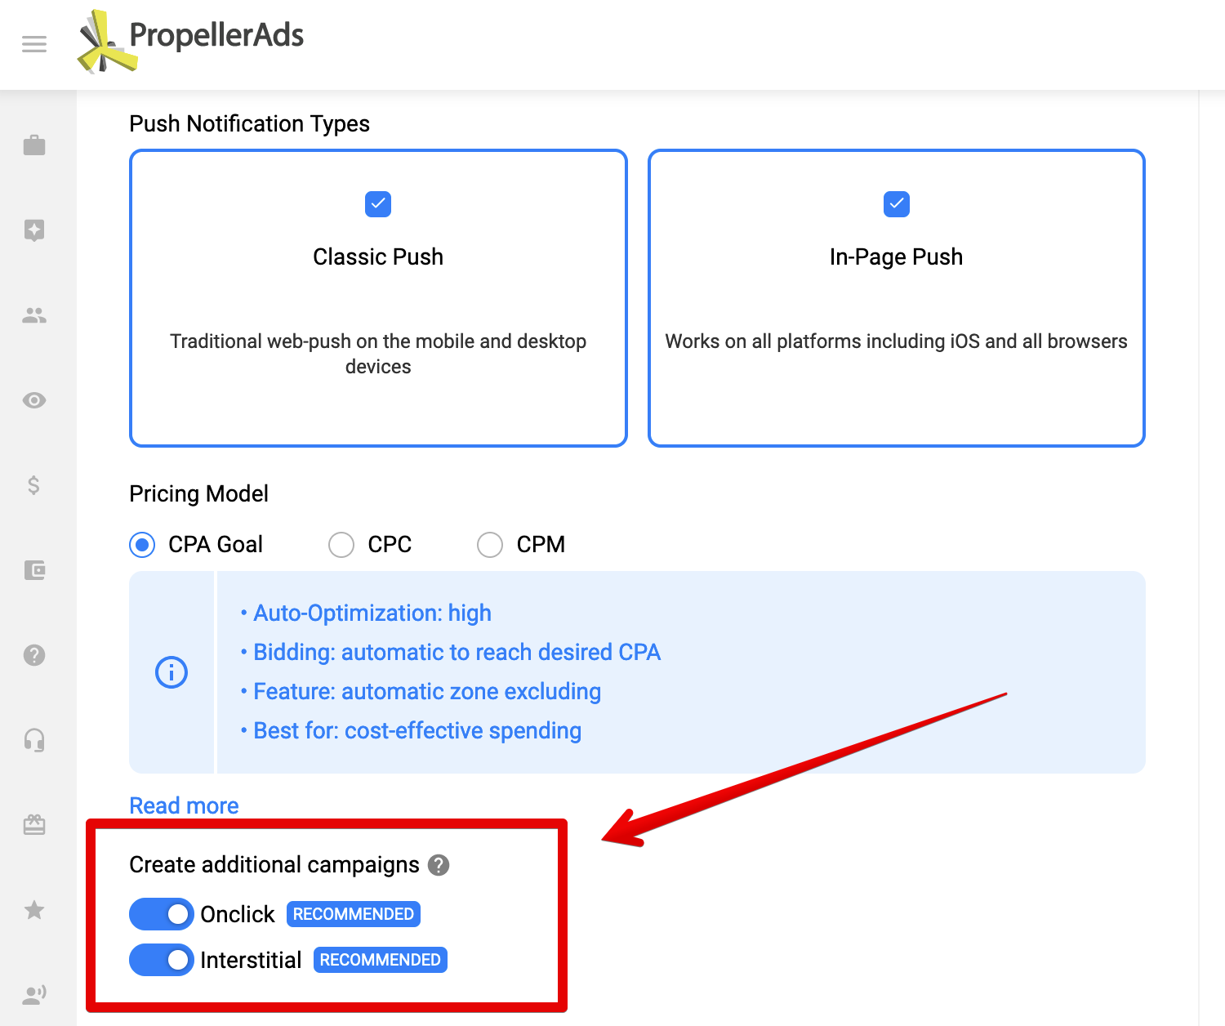The image size is (1225, 1026).
Task: Click the PropellerAds logo
Action: [189, 37]
